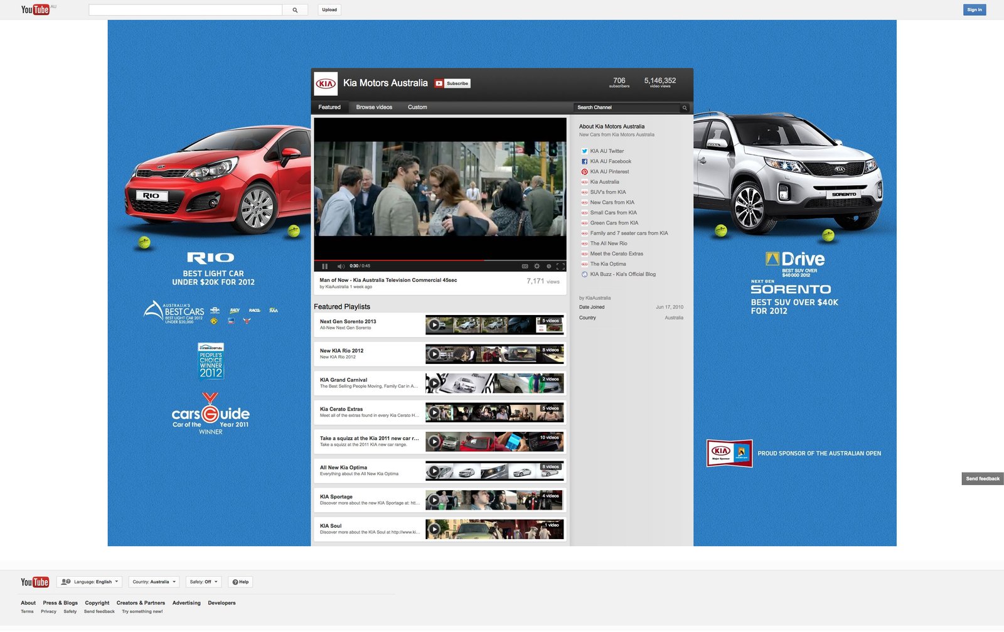Viewport: 1004px width, 632px height.
Task: Open Next Gen Sorento 2013 playlist title
Action: tap(348, 321)
